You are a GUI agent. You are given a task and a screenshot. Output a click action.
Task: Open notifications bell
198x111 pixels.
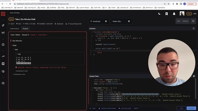click(174, 14)
